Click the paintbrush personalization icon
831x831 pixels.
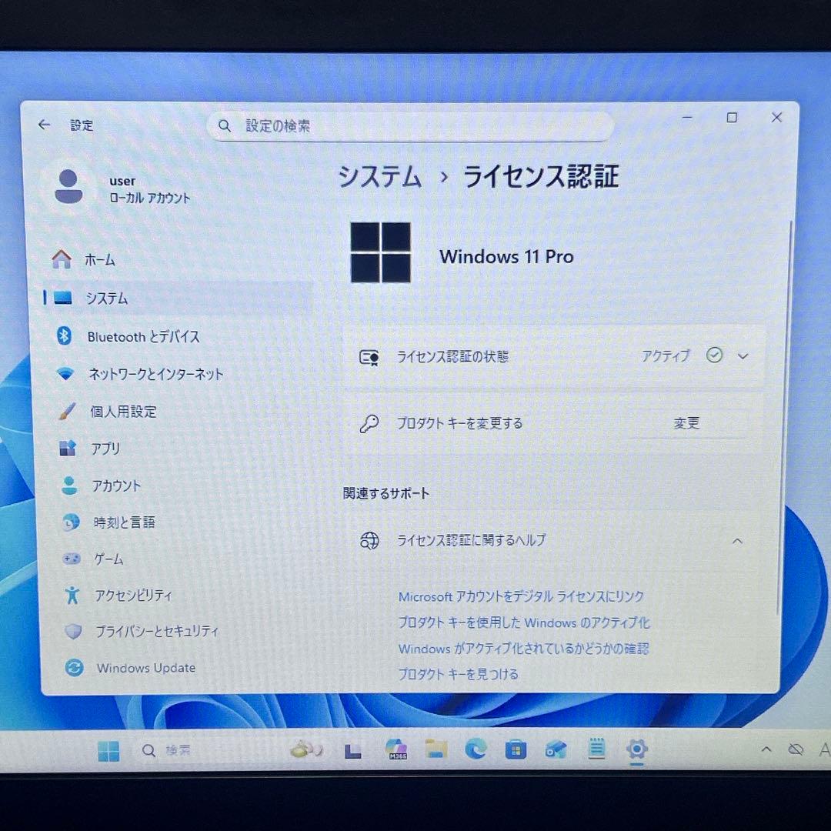[x=67, y=411]
